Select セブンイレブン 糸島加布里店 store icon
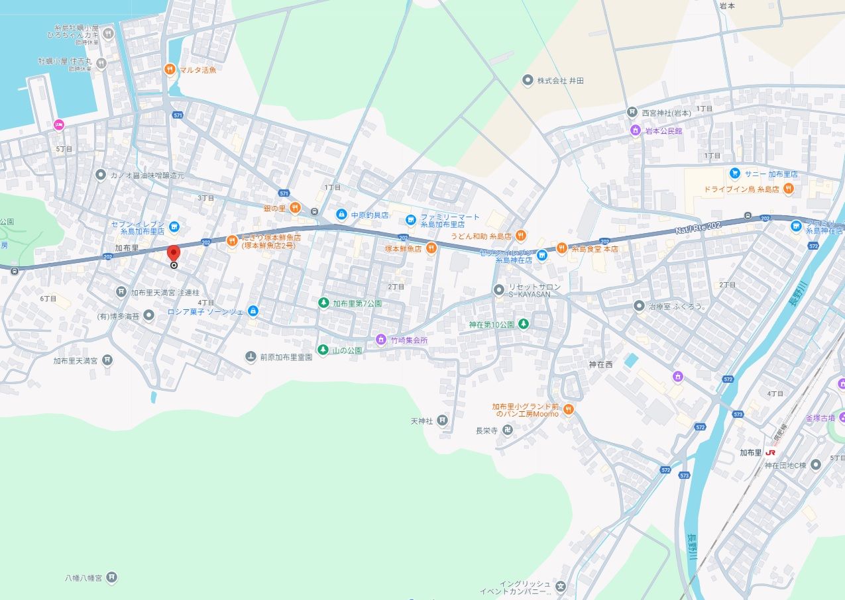 point(174,227)
